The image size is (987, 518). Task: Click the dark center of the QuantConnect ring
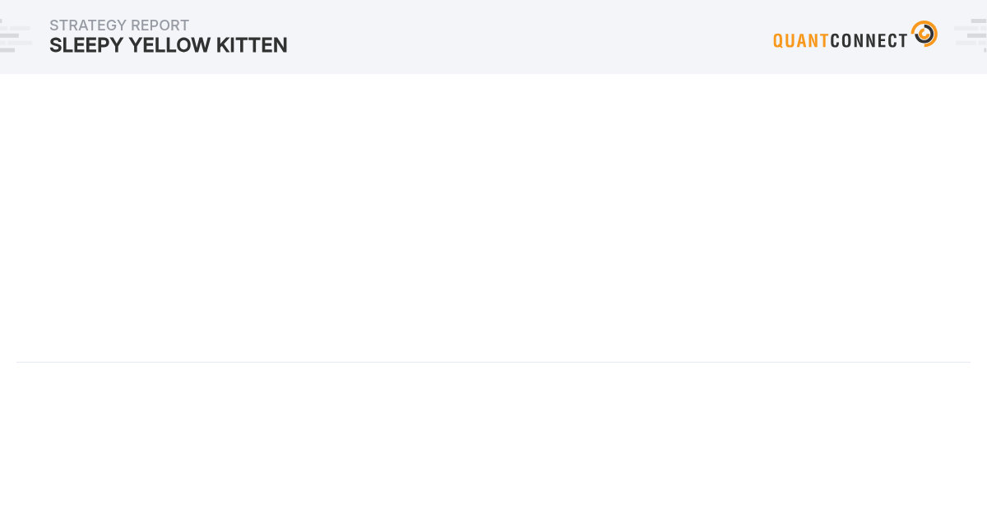(x=924, y=35)
